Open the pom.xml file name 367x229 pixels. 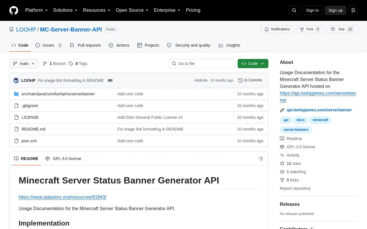click(x=29, y=141)
